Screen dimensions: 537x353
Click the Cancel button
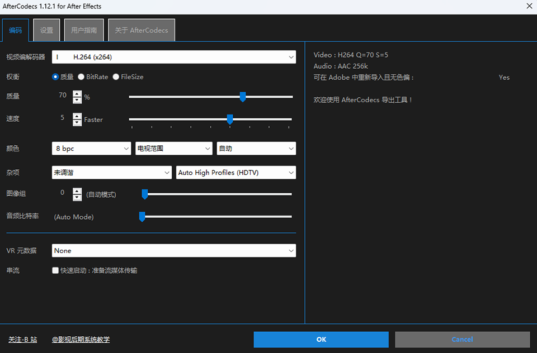coord(463,340)
